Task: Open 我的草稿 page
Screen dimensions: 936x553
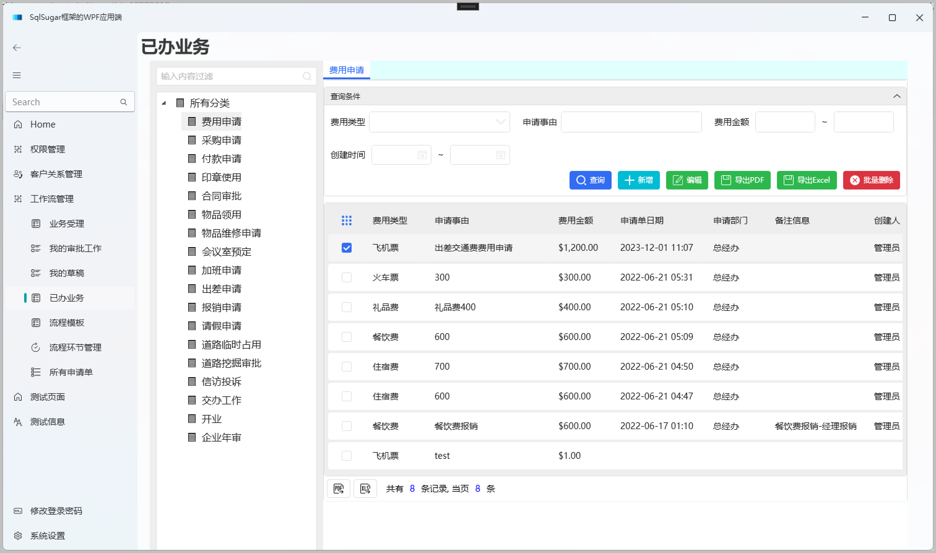Action: (70, 273)
